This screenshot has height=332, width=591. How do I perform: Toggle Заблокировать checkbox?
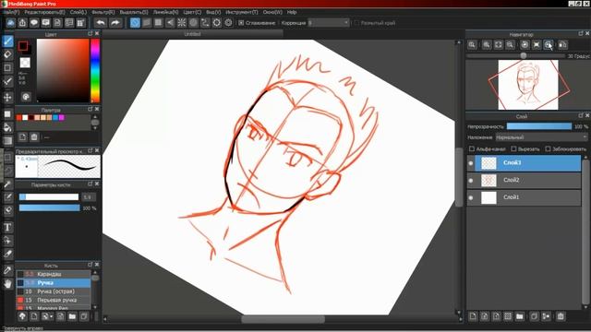(548, 149)
